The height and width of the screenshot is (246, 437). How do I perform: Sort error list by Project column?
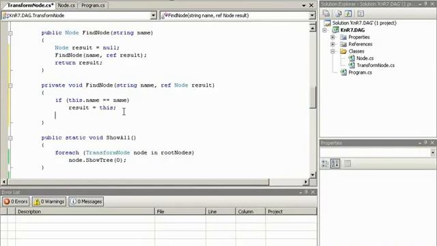click(292, 211)
